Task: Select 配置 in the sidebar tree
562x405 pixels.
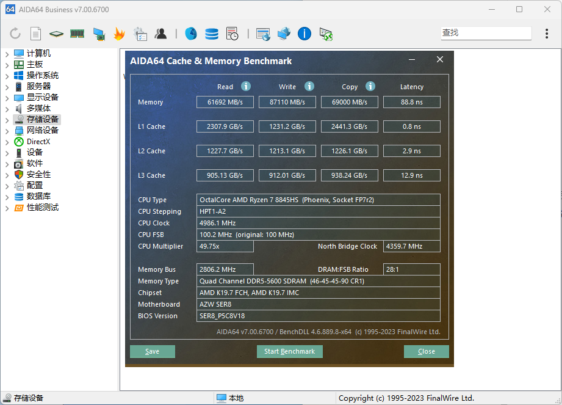Action: click(x=35, y=186)
